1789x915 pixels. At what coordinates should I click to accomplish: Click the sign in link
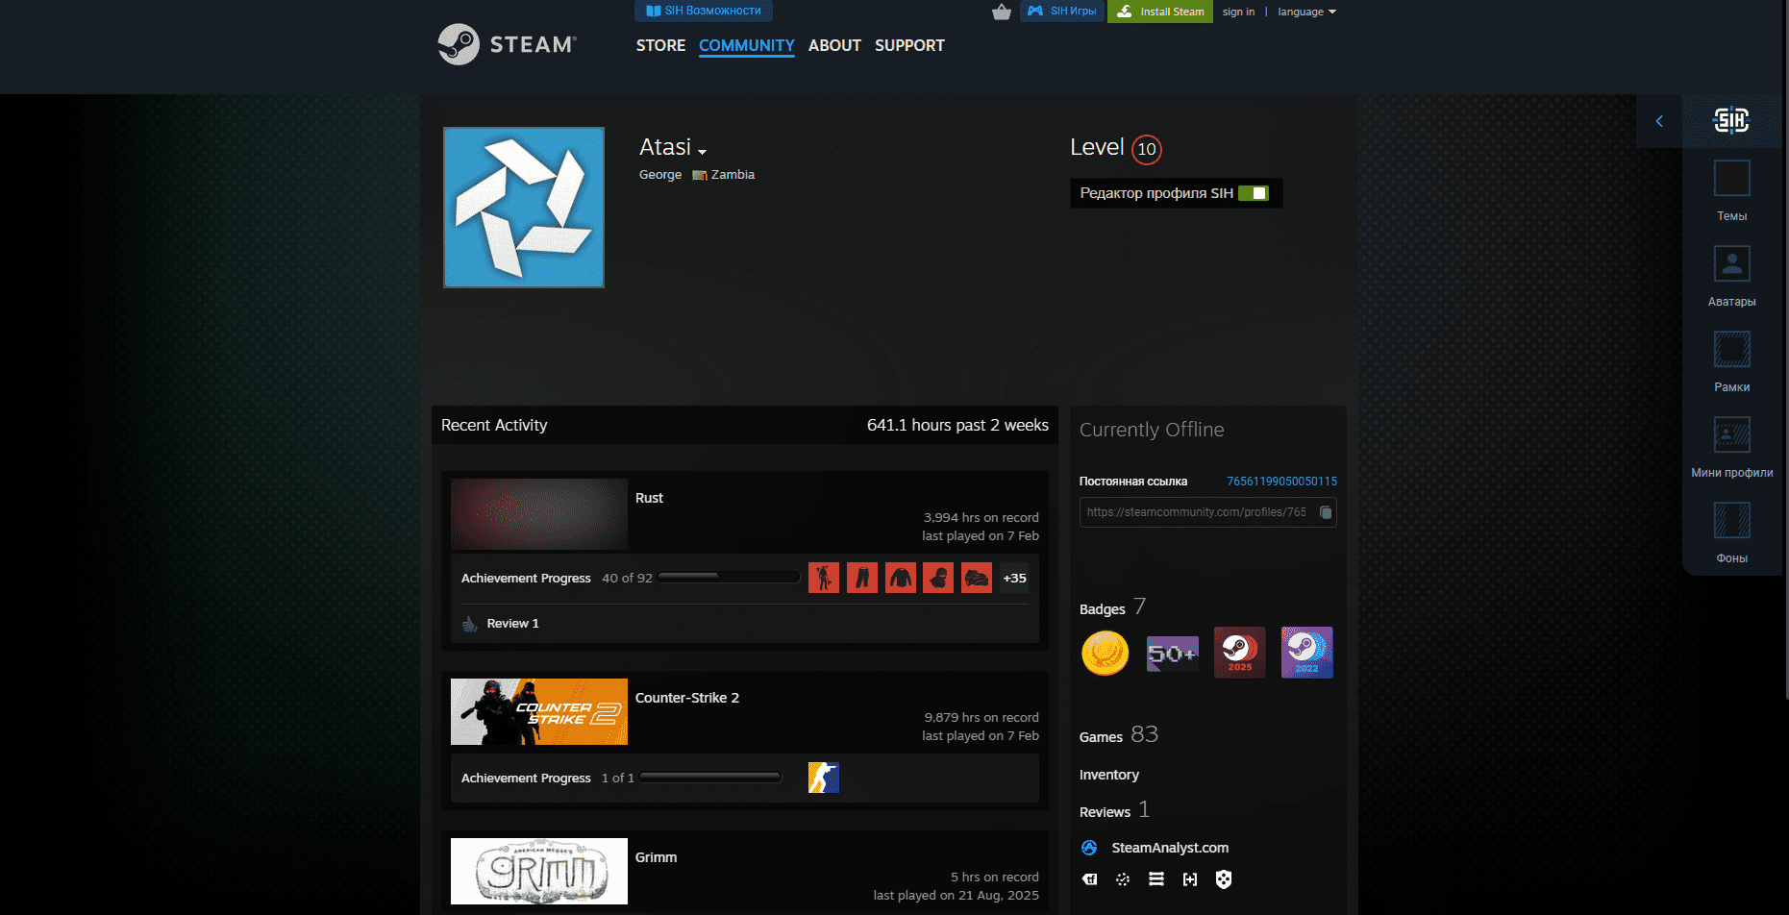pyautogui.click(x=1238, y=11)
